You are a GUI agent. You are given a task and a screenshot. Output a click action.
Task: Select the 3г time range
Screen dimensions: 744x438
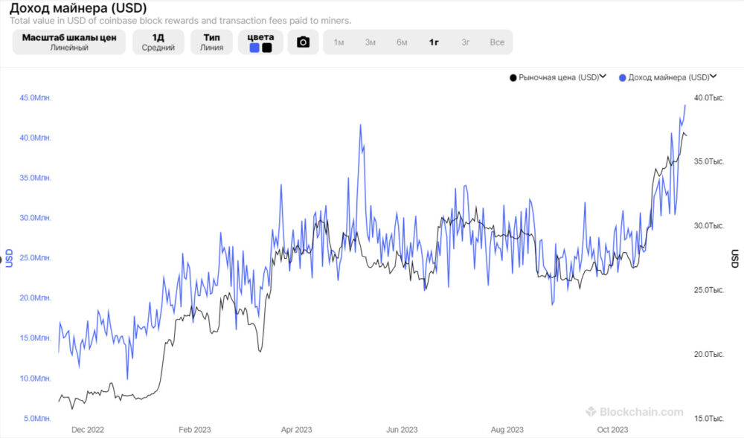tap(466, 42)
